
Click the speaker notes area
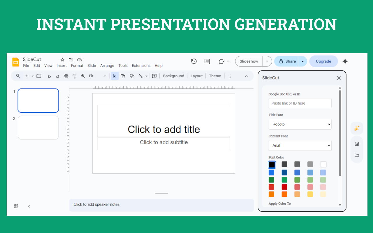161,205
